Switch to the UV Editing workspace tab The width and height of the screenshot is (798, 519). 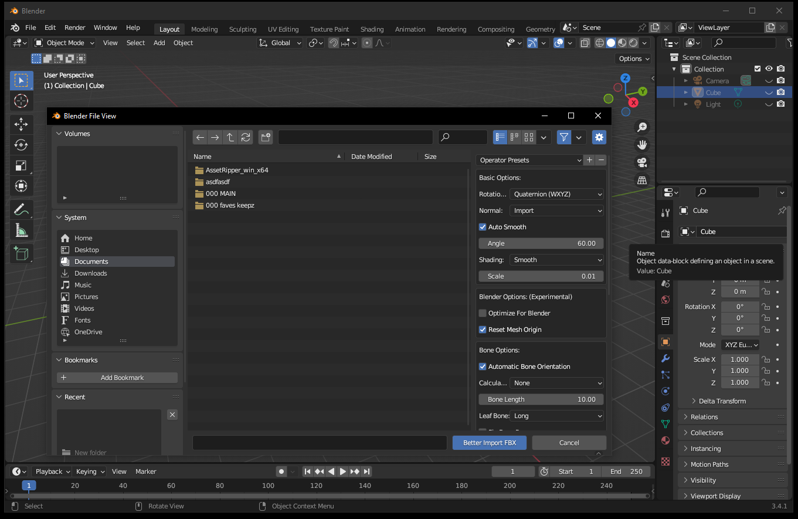283,29
